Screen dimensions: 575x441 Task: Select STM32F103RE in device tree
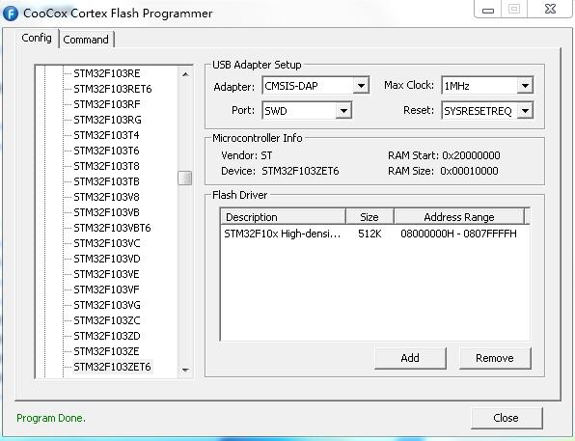tap(107, 73)
